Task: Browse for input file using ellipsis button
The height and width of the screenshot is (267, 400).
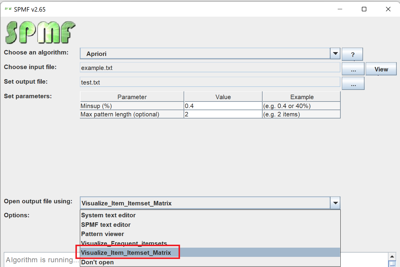Action: pos(353,69)
